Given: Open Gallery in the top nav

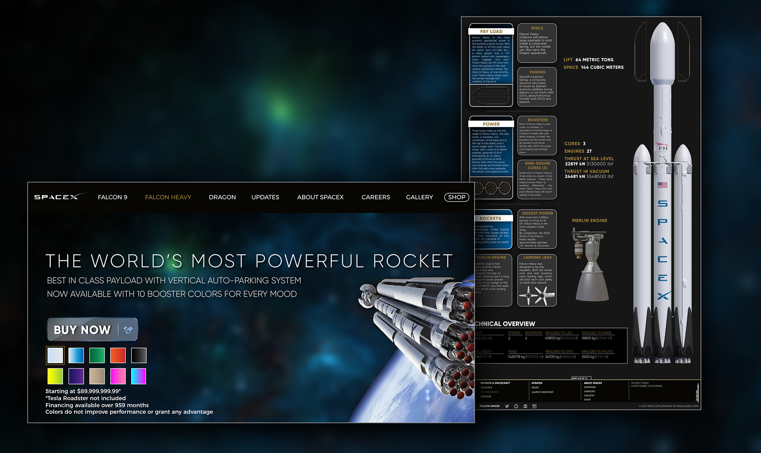Looking at the screenshot, I should [419, 197].
